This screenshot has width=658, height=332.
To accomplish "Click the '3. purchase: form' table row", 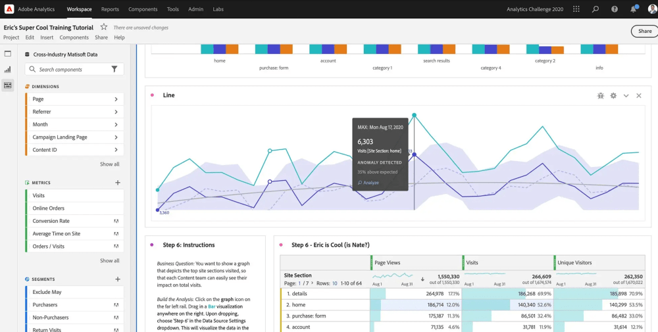I will click(x=463, y=316).
